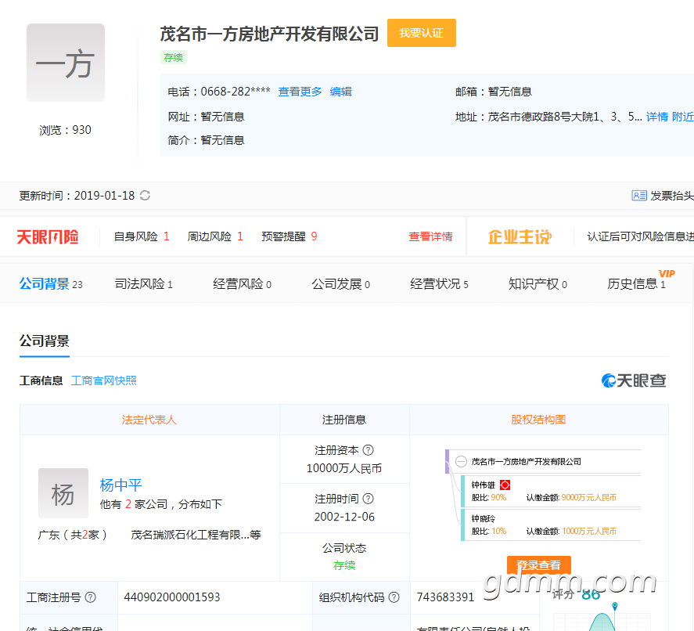694x631 pixels.
Task: Click the help icon beside 工商注册号
Action: [x=90, y=597]
